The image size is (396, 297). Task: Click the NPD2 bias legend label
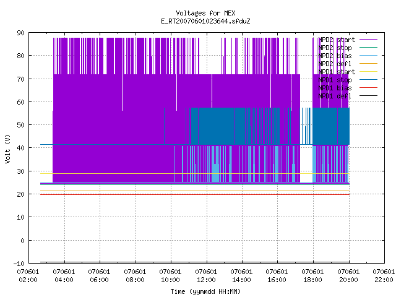point(335,56)
